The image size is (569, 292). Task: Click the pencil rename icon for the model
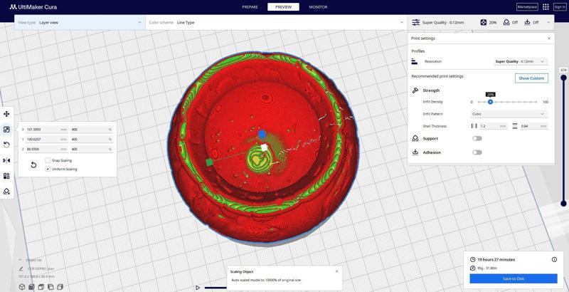click(x=21, y=268)
